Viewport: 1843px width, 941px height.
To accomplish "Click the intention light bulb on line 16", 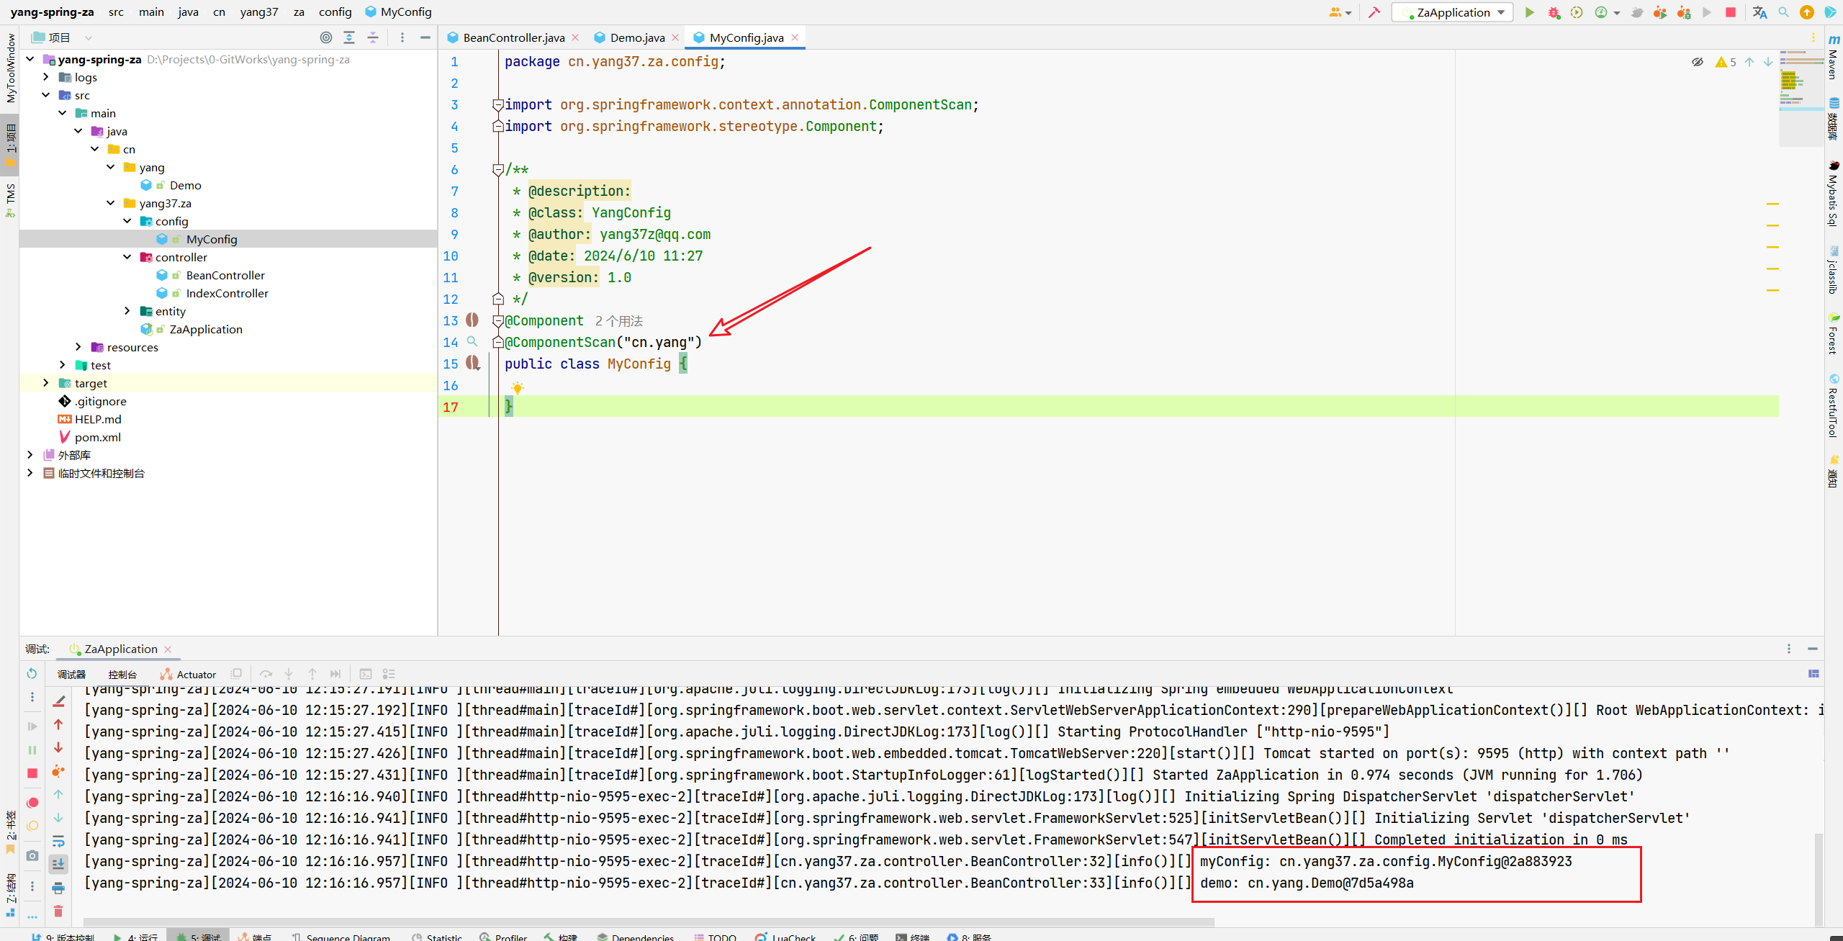I will tap(517, 388).
